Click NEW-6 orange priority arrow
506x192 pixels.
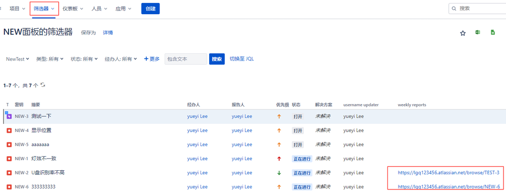tap(279, 187)
